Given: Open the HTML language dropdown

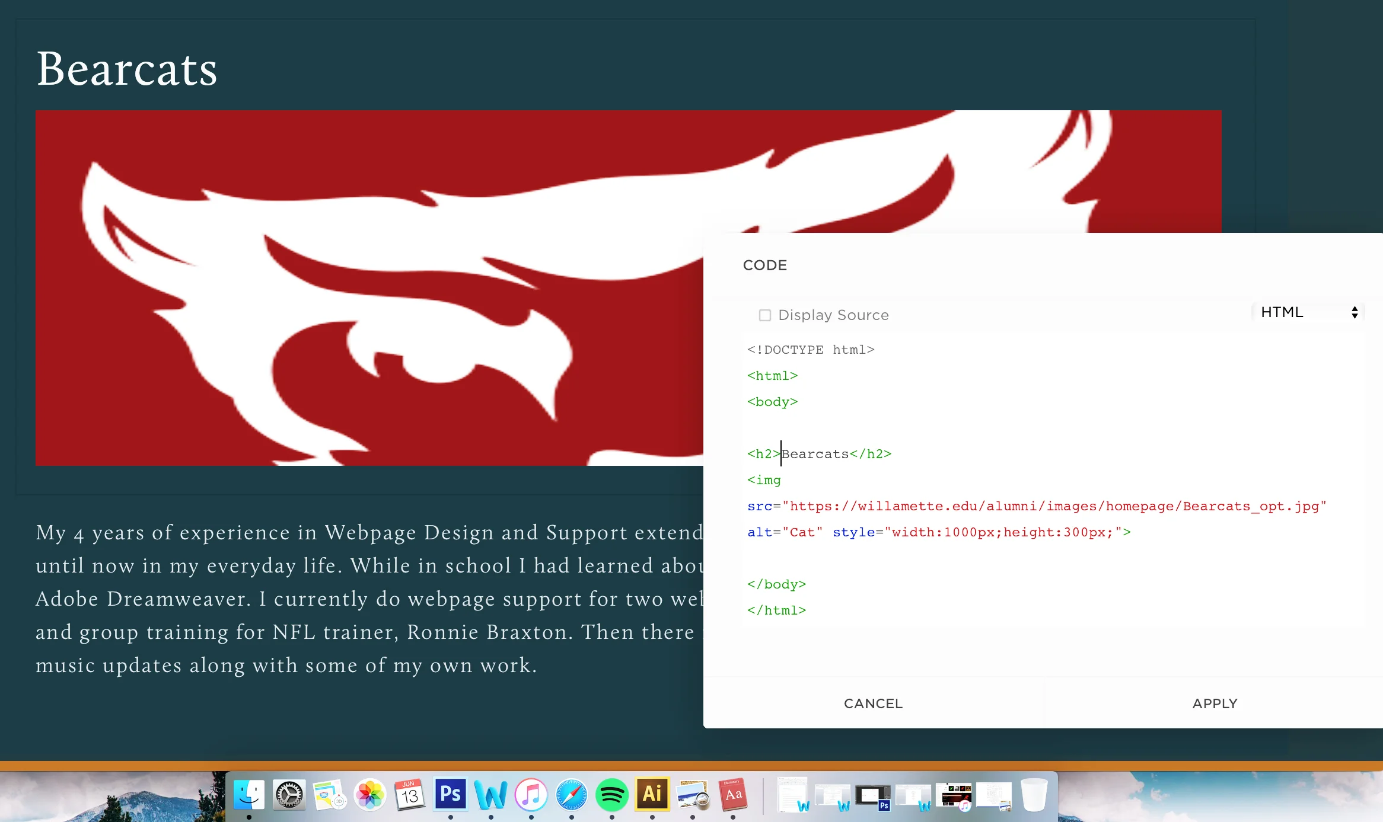Looking at the screenshot, I should click(x=1308, y=312).
